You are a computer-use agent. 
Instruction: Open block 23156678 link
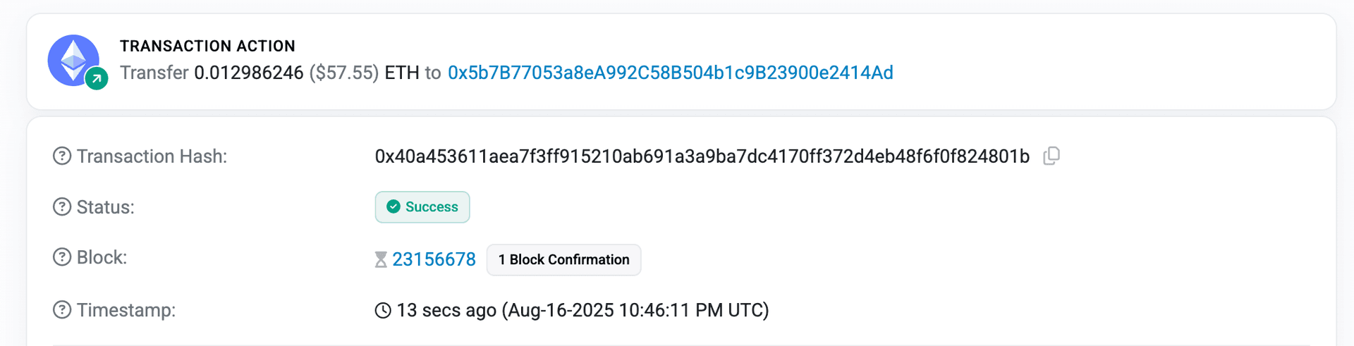(x=434, y=259)
